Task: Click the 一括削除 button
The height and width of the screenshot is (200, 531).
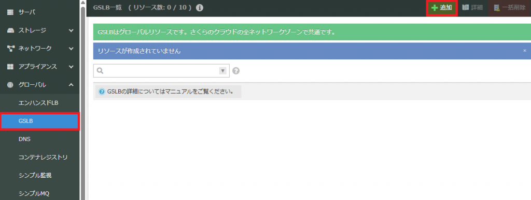Action: (510, 8)
